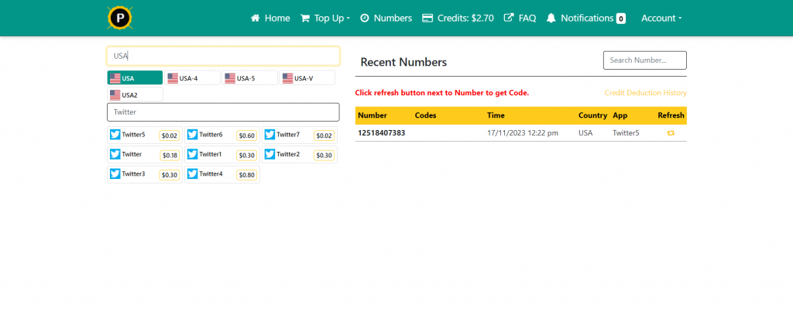Select the USA2 country option

tap(135, 94)
